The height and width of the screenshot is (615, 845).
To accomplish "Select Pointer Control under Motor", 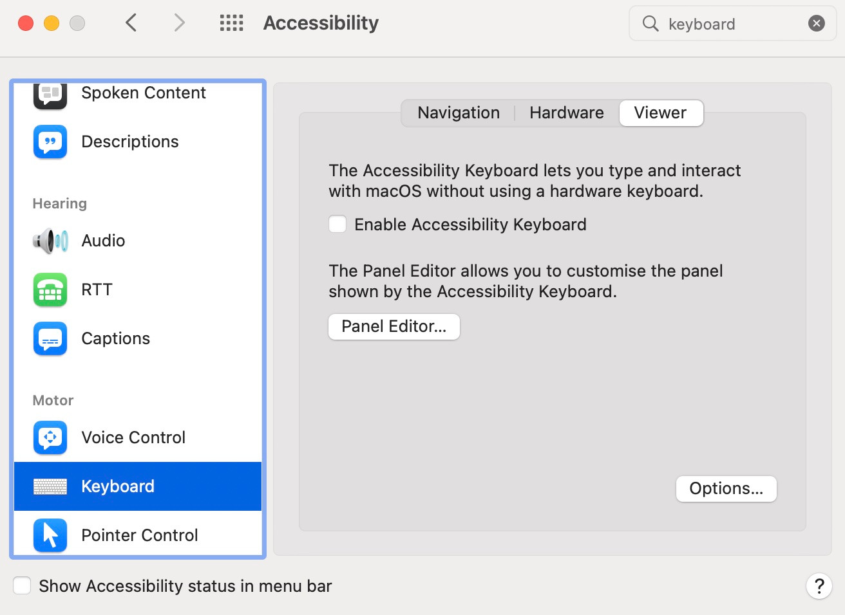I will pyautogui.click(x=138, y=535).
